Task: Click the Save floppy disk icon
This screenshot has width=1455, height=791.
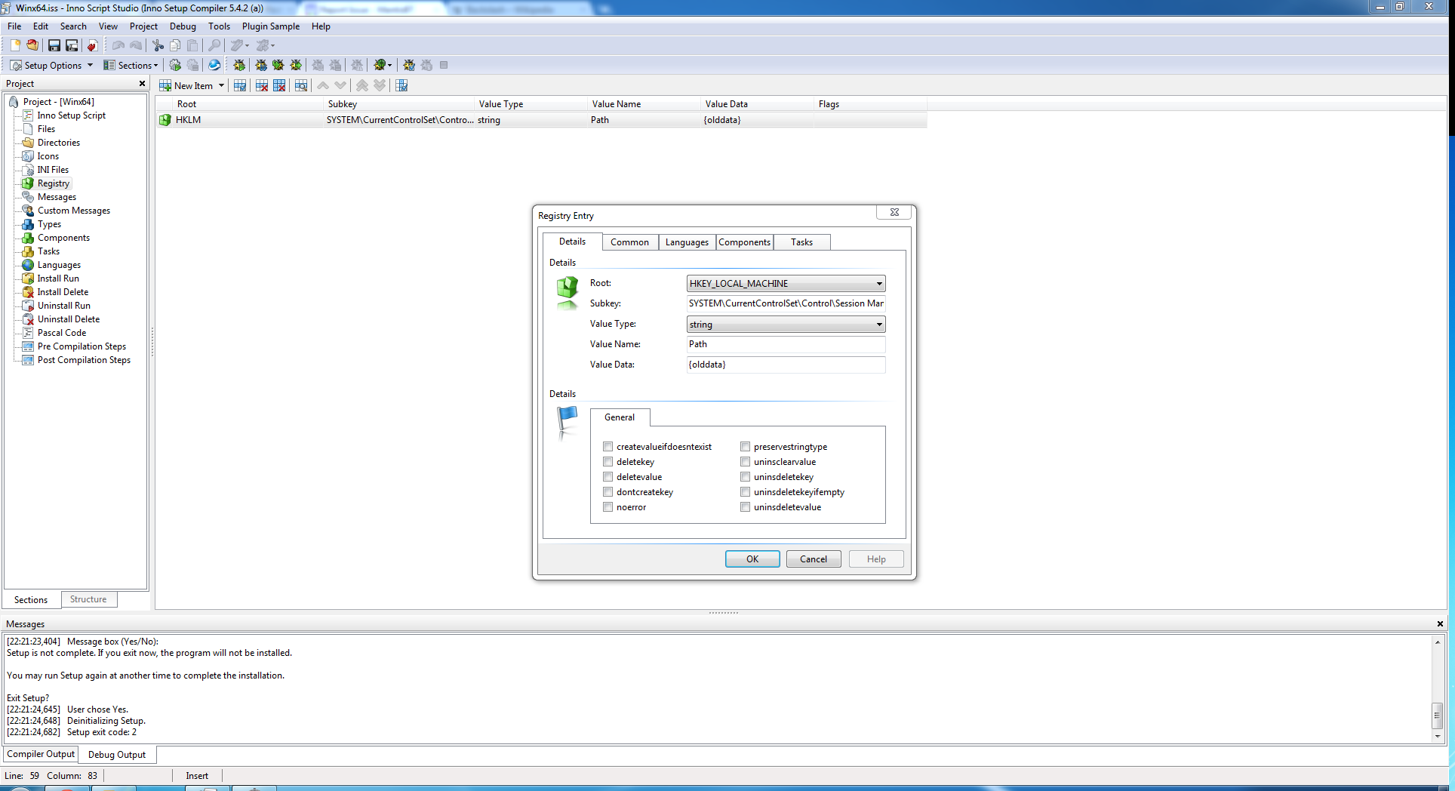Action: (54, 45)
